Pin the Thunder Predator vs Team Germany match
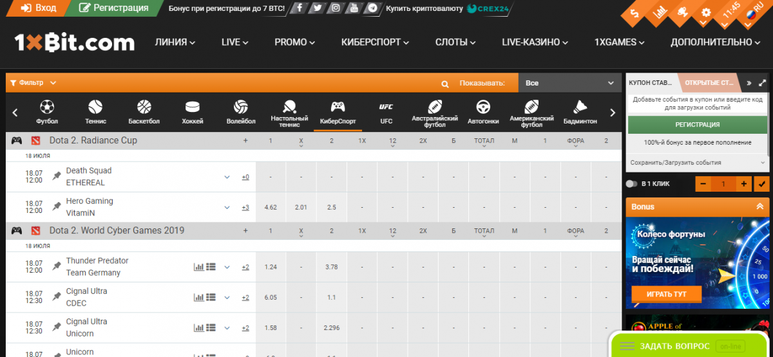This screenshot has height=357, width=773. pyautogui.click(x=57, y=266)
